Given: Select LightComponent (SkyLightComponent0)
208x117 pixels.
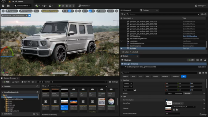Looking at the screenshot, I should [142, 67].
